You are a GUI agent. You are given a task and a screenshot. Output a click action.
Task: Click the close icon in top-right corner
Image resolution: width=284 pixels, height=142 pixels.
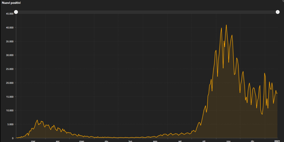(x=283, y=1)
